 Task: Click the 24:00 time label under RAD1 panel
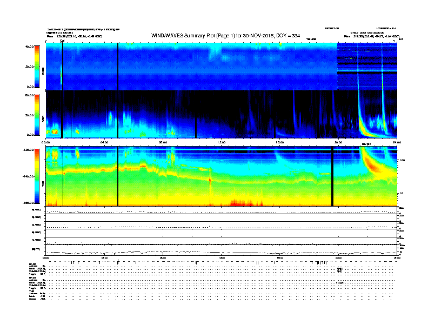pyautogui.click(x=397, y=142)
